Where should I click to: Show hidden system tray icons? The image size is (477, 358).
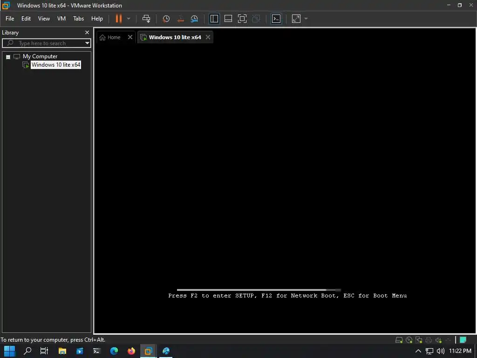click(418, 351)
